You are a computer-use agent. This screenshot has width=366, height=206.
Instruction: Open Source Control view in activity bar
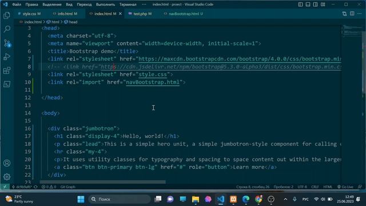(x=7, y=43)
